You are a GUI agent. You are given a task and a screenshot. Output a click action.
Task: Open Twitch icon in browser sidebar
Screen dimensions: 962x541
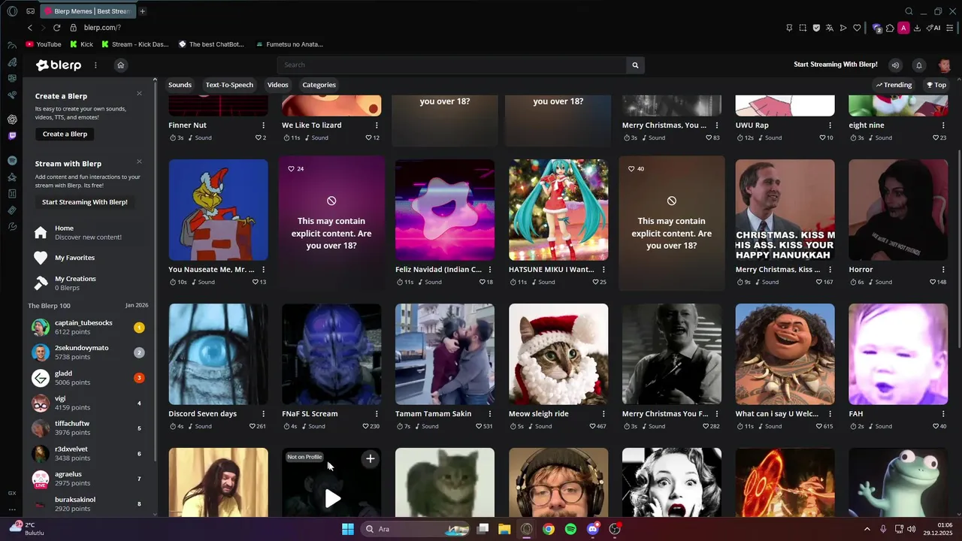(x=12, y=136)
